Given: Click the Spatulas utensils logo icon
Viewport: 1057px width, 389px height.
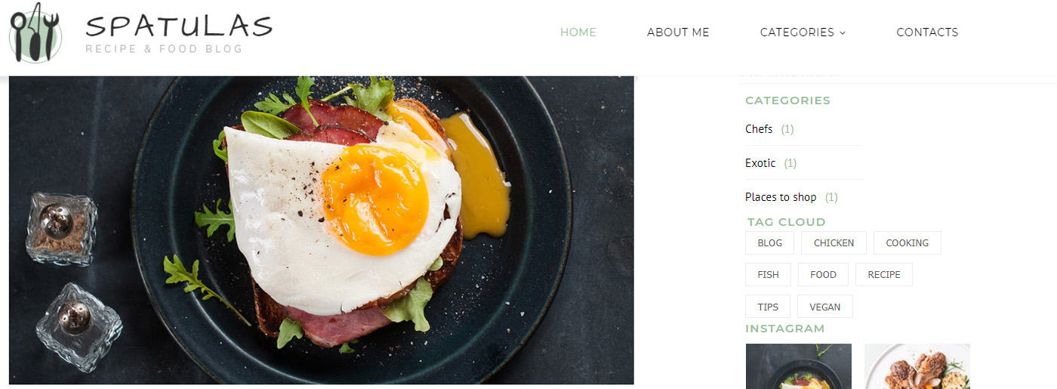Looking at the screenshot, I should (35, 32).
